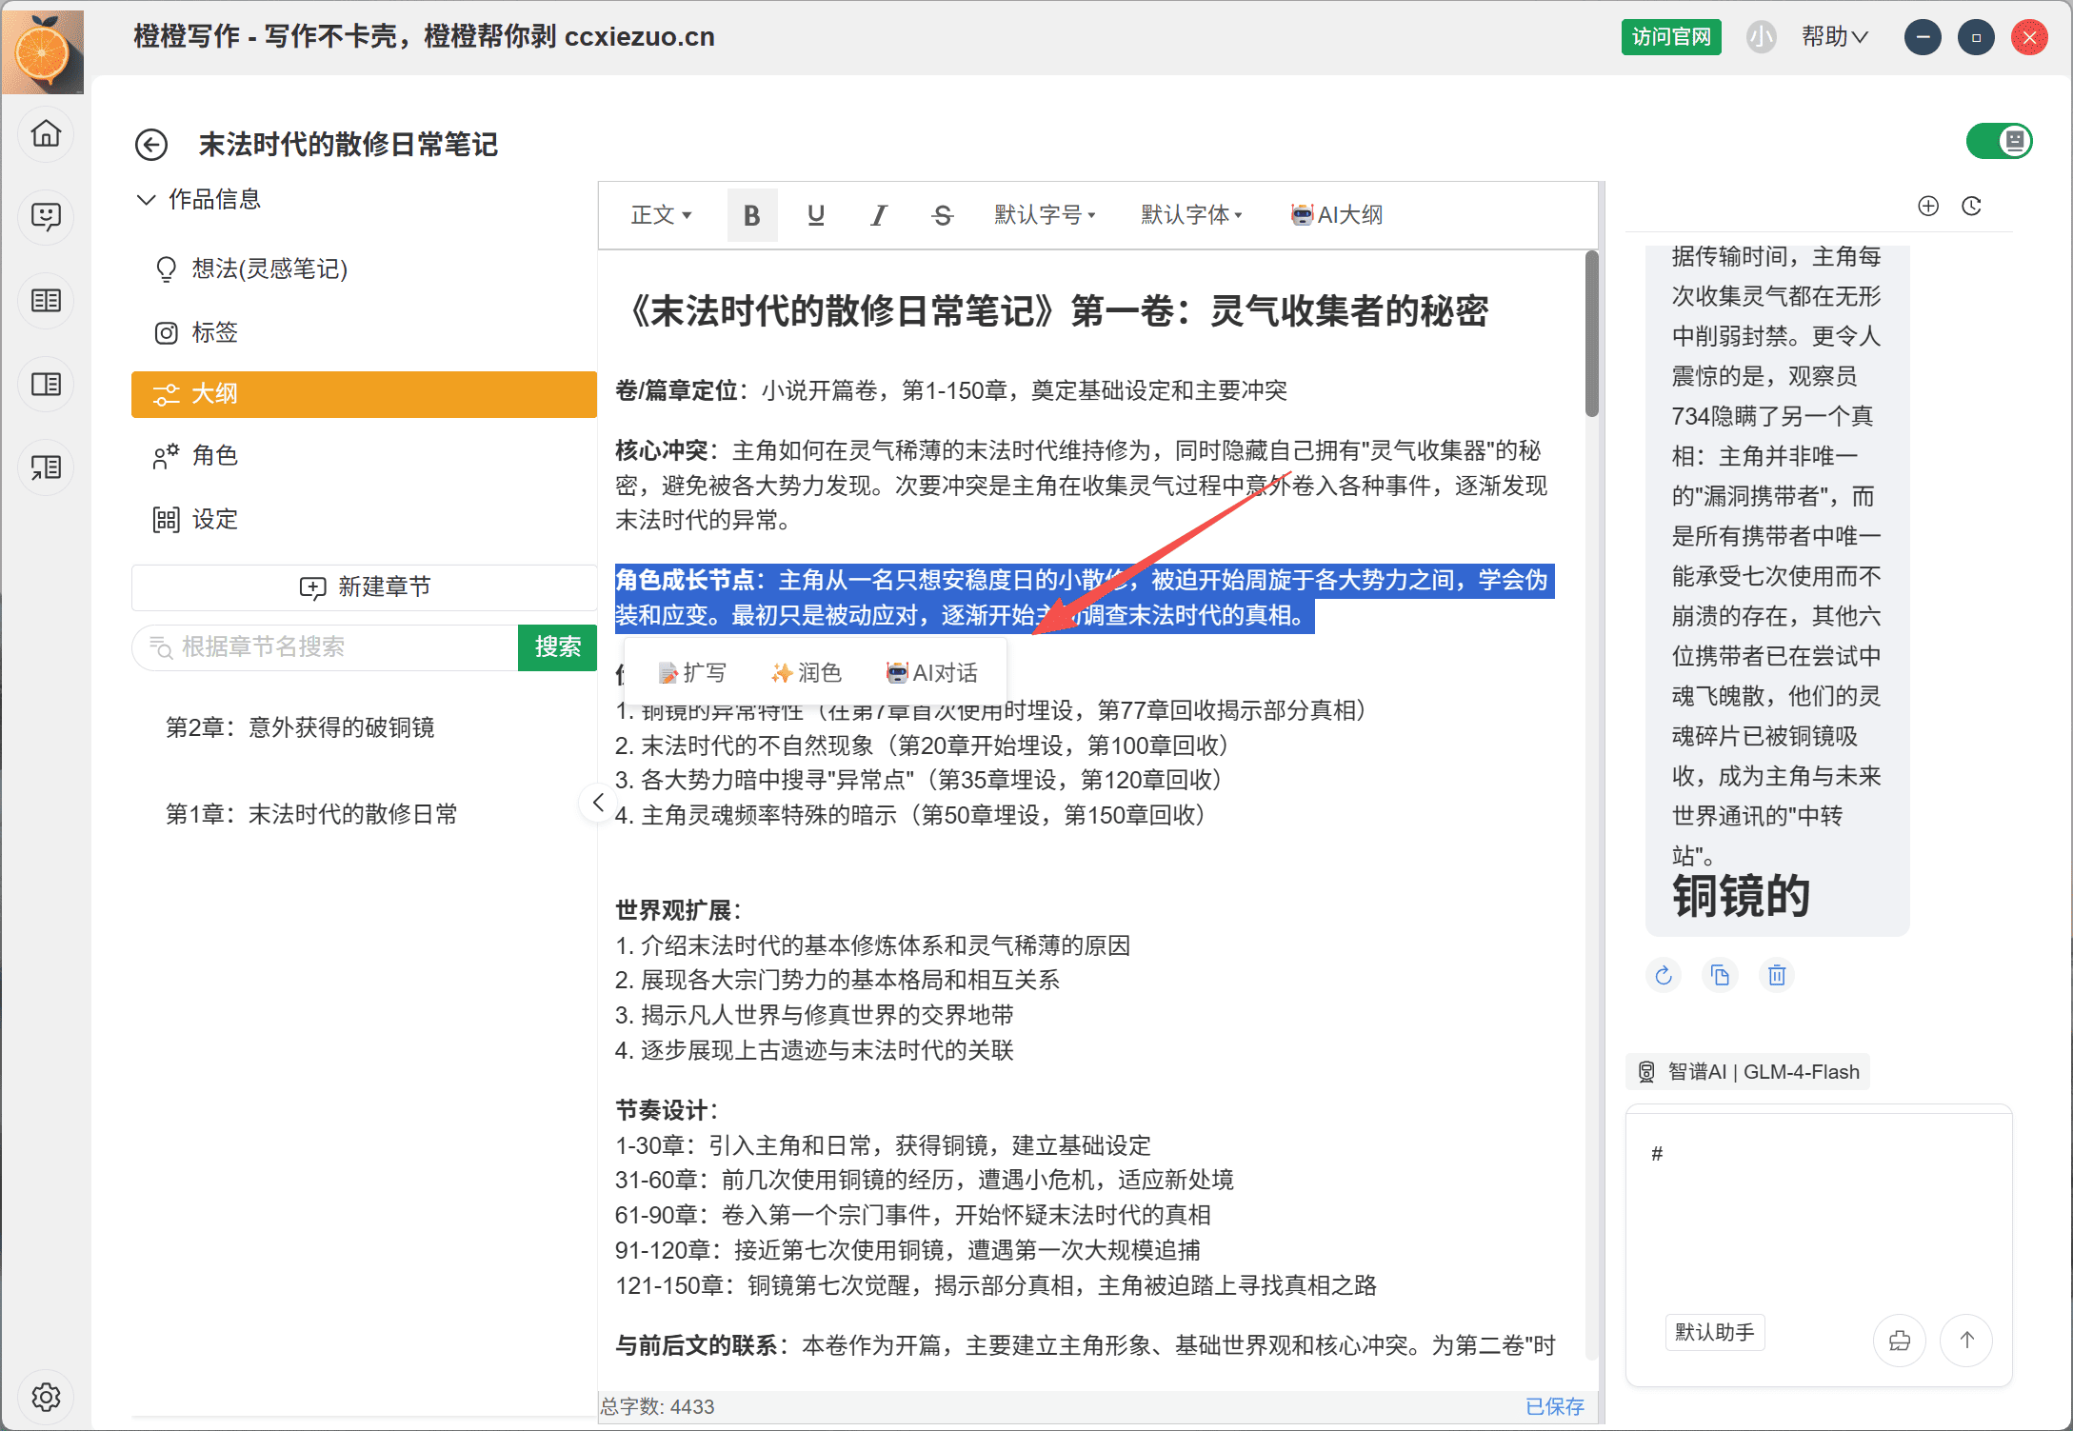
Task: Open settings gear in bottom left
Action: click(46, 1397)
